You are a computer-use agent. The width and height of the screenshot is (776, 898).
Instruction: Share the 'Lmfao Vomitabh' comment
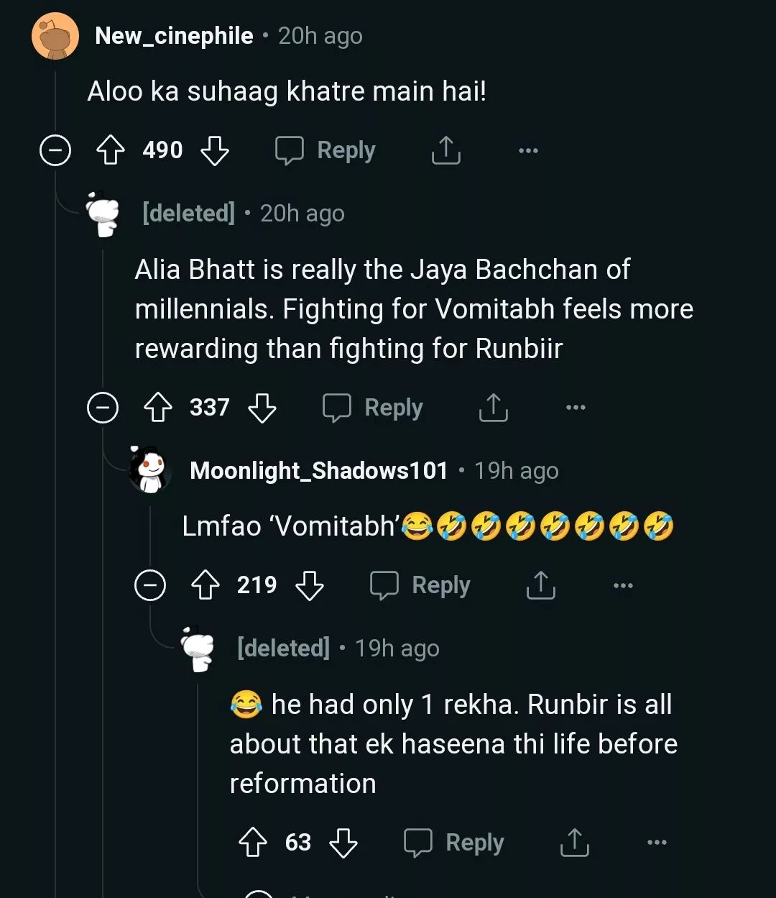click(540, 585)
